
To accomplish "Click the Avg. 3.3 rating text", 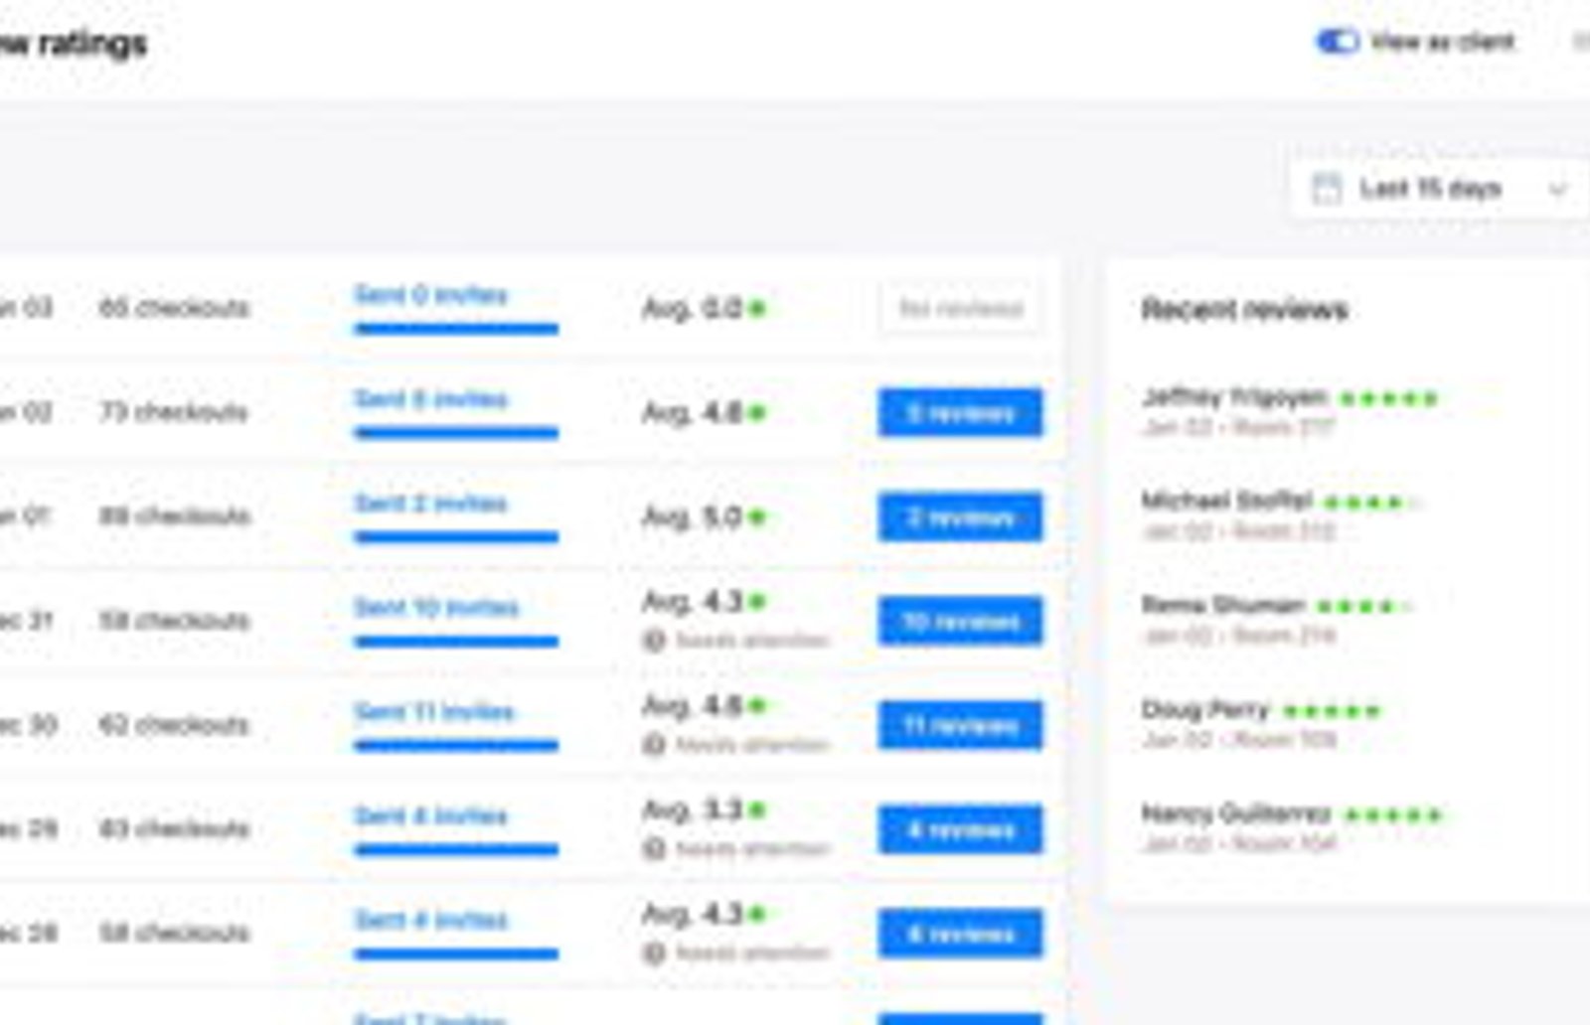I will [x=692, y=810].
